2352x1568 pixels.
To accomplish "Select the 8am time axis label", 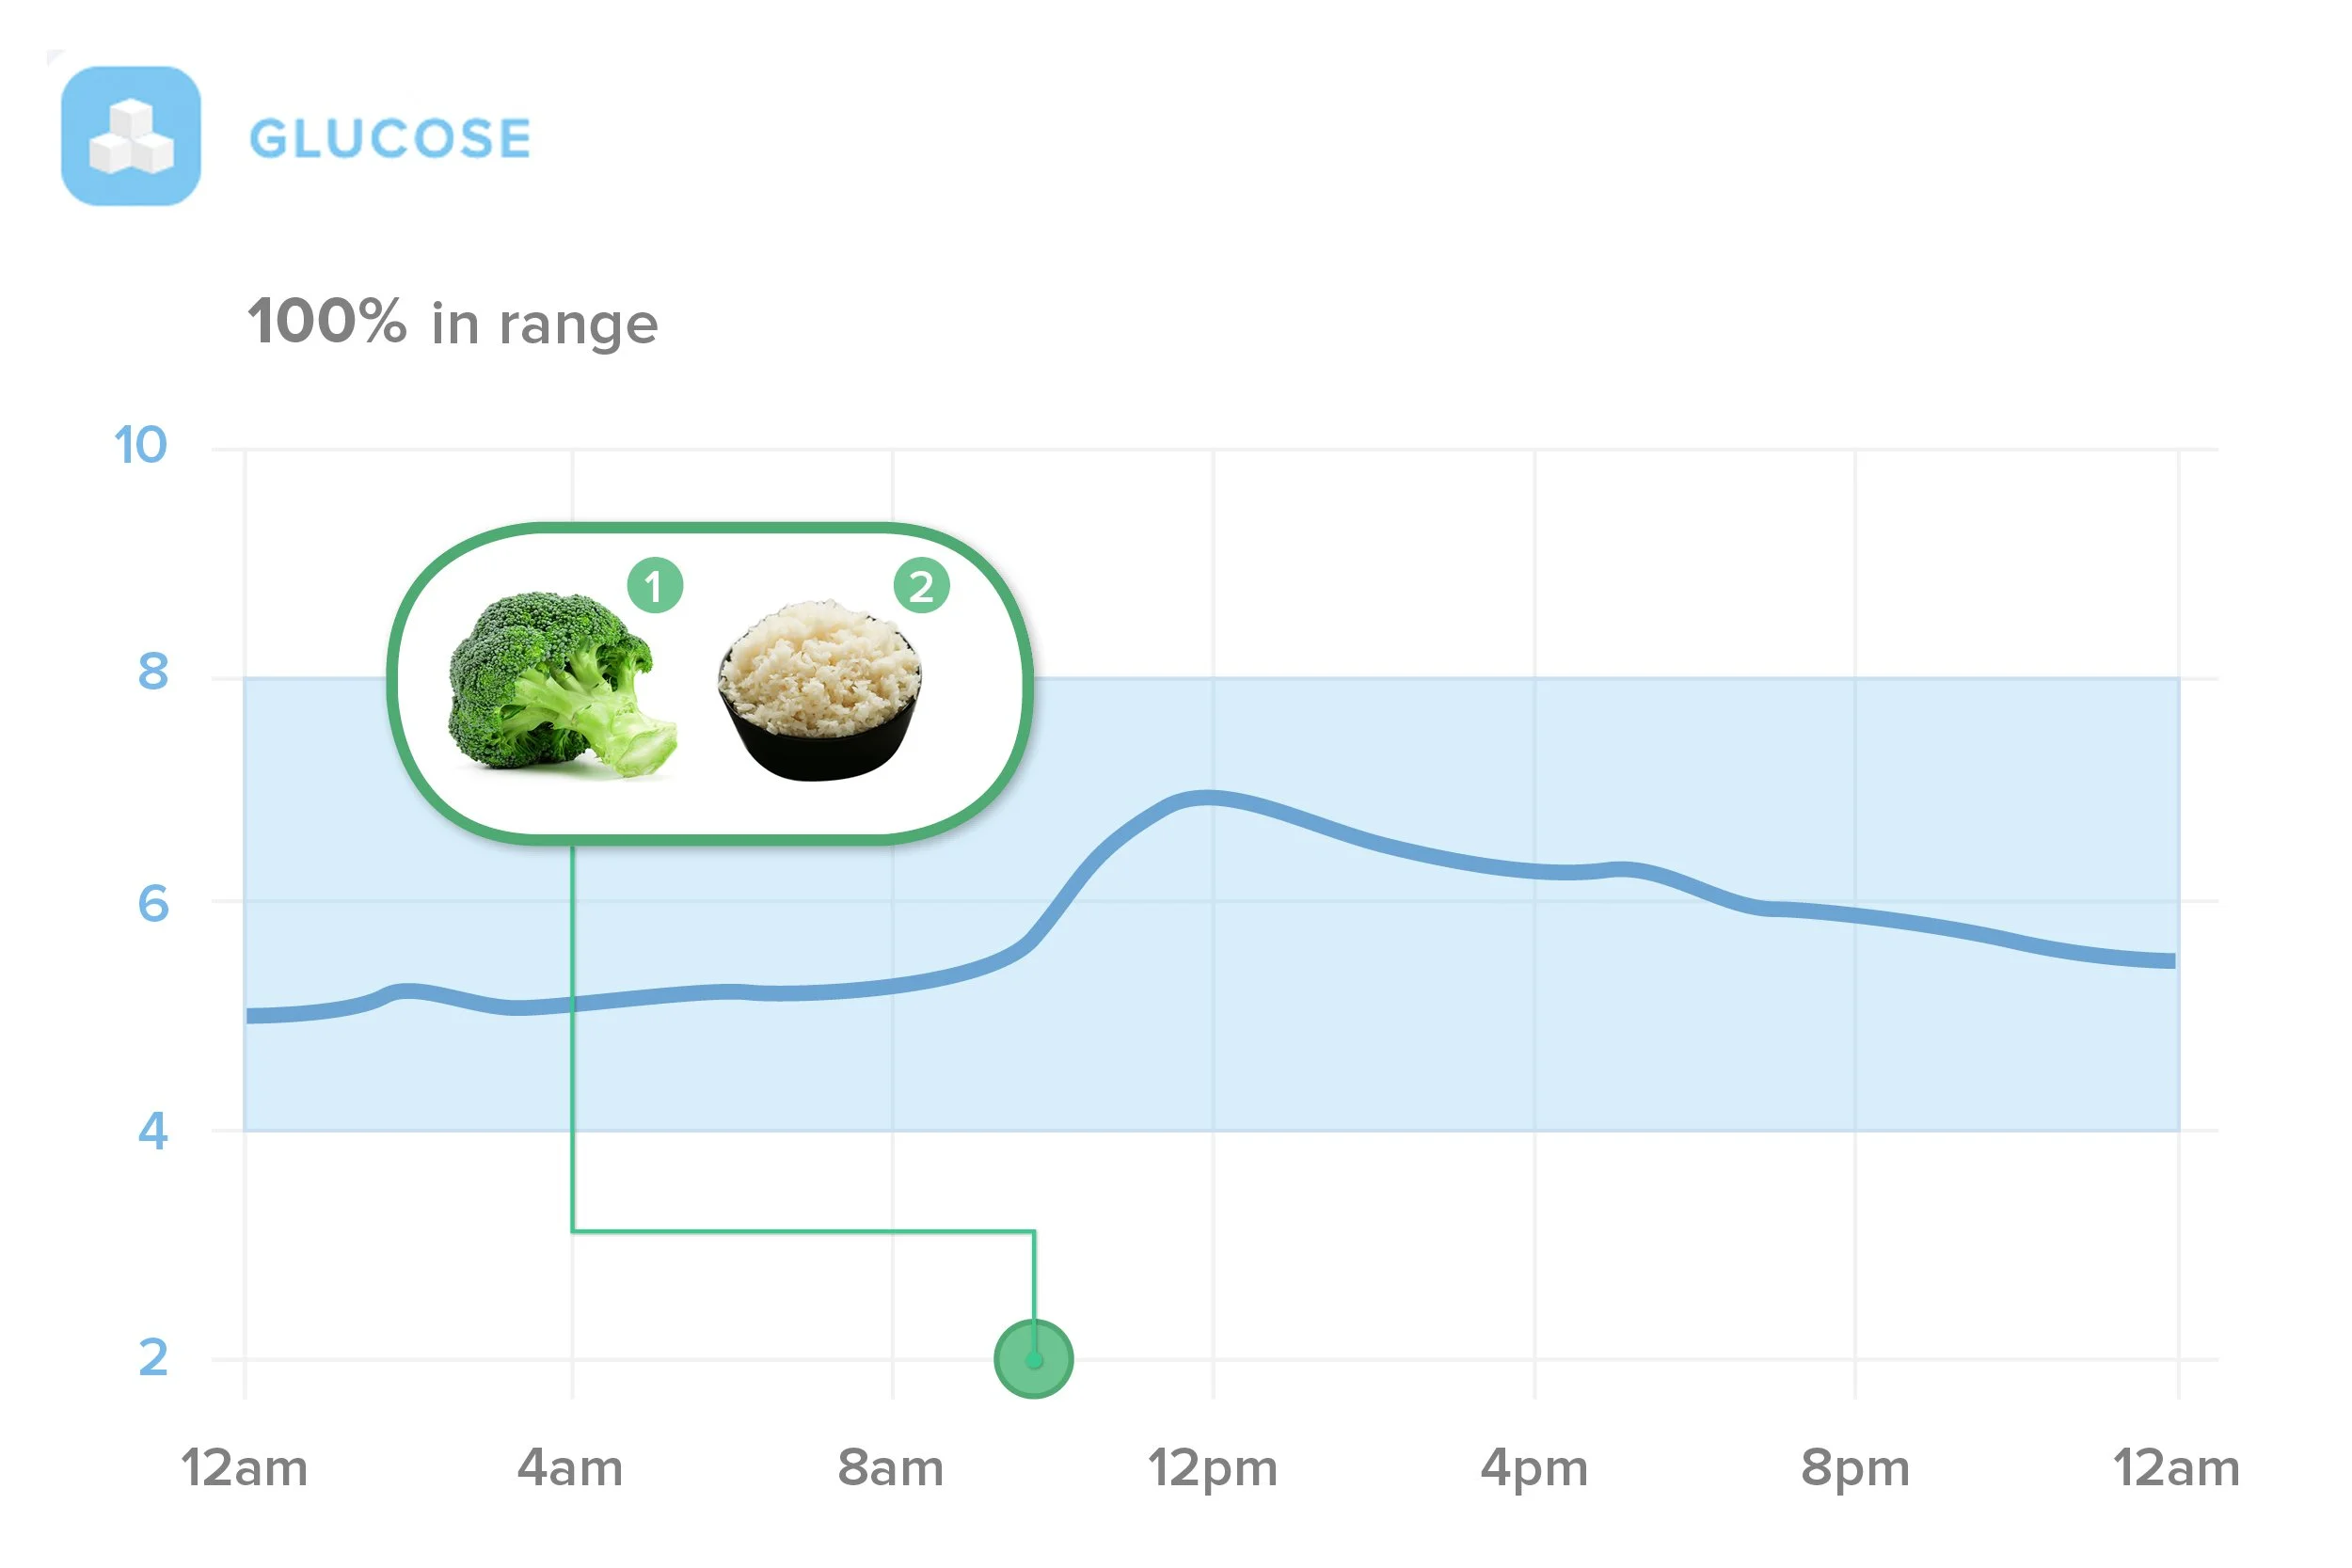I will (x=891, y=1468).
